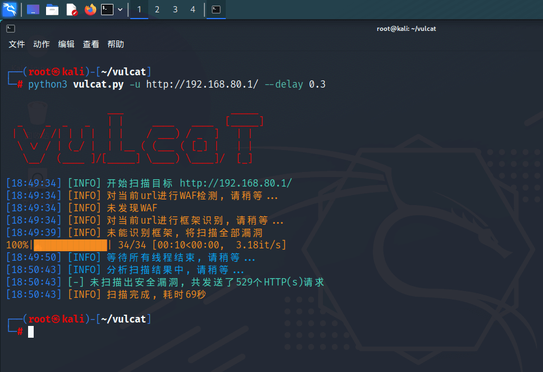Image resolution: width=543 pixels, height=372 pixels.
Task: Click the terminal cursor at the prompt
Action: point(31,332)
